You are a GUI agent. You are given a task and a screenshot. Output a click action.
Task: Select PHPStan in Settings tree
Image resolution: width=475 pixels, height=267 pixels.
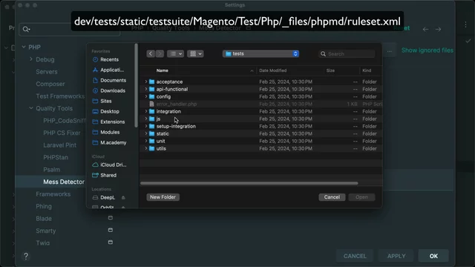(x=56, y=157)
